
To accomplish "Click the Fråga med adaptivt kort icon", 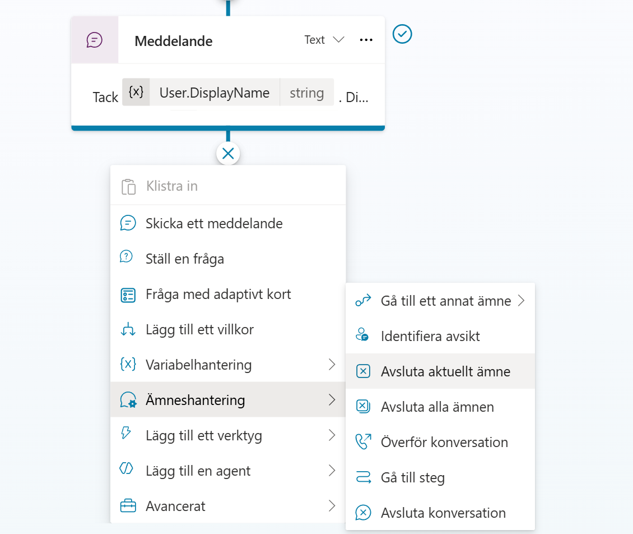I will click(128, 294).
